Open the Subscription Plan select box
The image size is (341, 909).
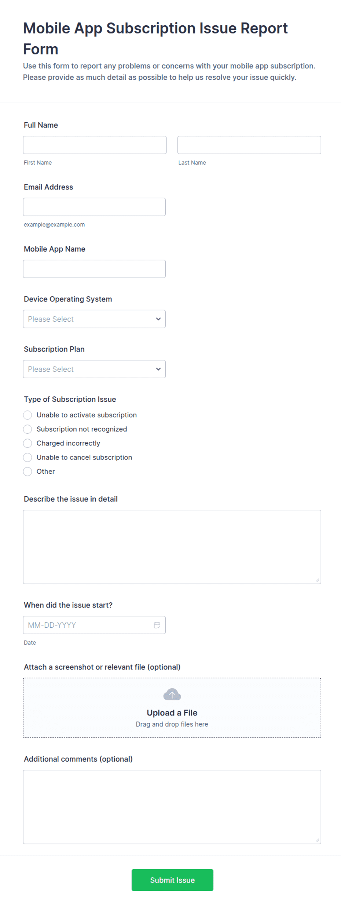click(94, 369)
